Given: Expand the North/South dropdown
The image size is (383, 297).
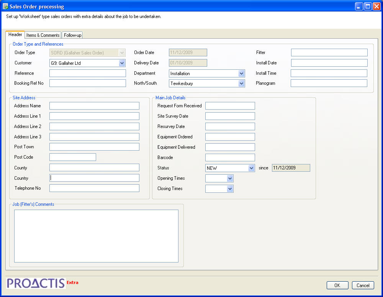Looking at the screenshot, I should click(241, 84).
